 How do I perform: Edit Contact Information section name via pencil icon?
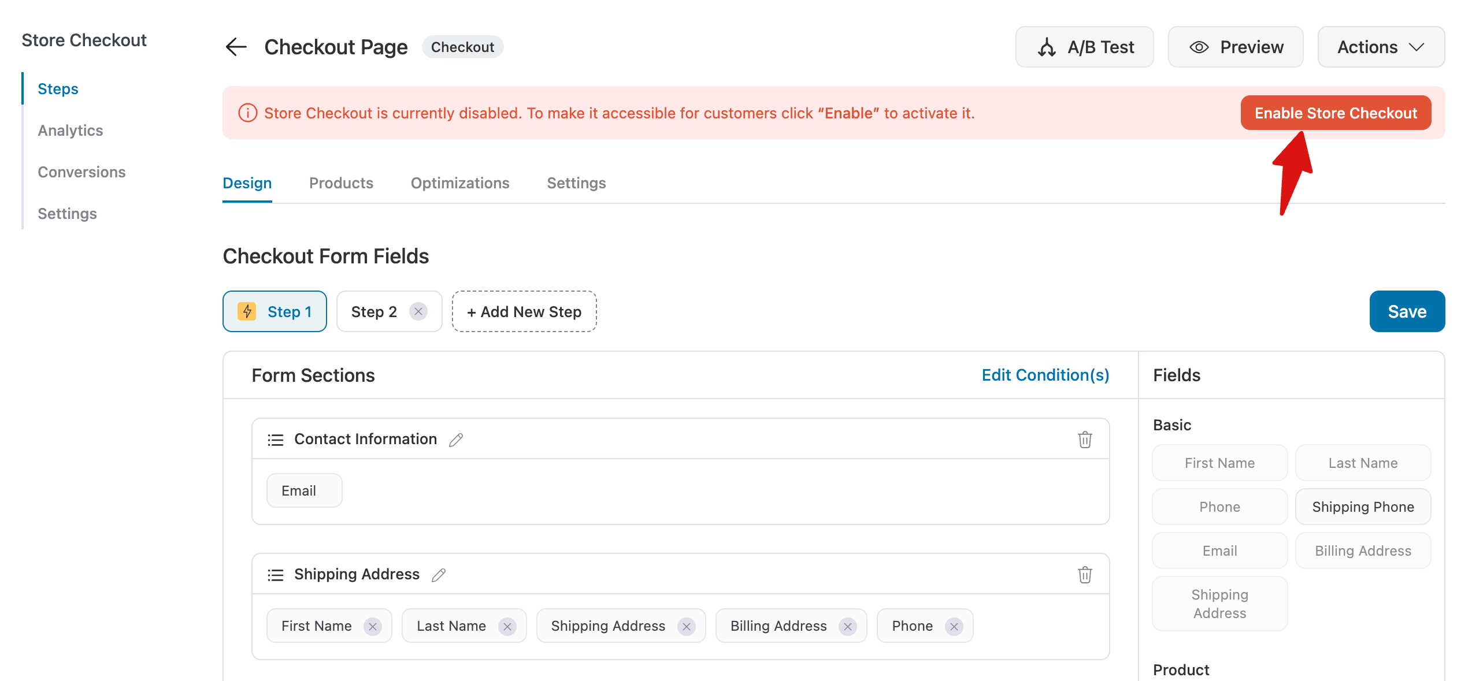click(455, 440)
